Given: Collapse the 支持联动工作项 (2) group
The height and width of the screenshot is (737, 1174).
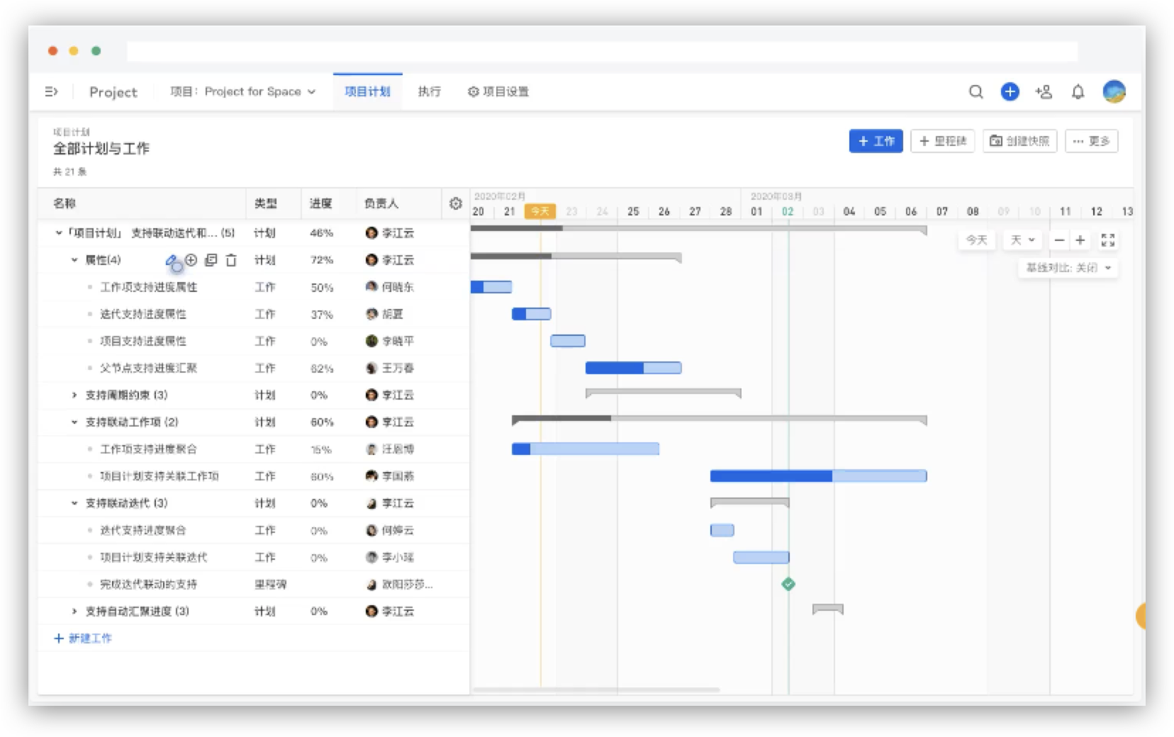Looking at the screenshot, I should click(74, 422).
